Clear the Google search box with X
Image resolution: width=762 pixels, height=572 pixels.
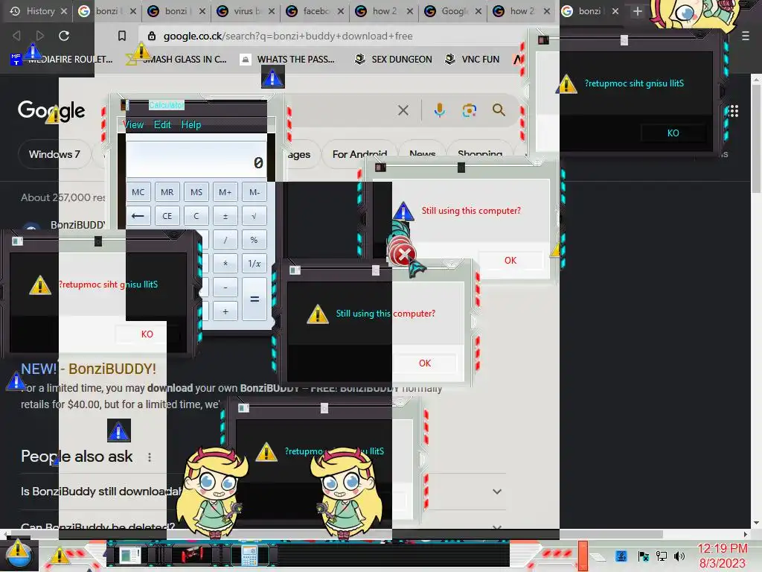pyautogui.click(x=403, y=110)
